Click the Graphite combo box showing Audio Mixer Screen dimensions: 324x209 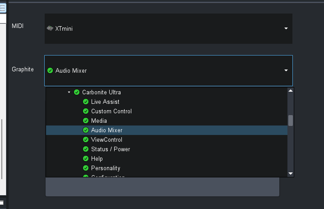click(162, 70)
